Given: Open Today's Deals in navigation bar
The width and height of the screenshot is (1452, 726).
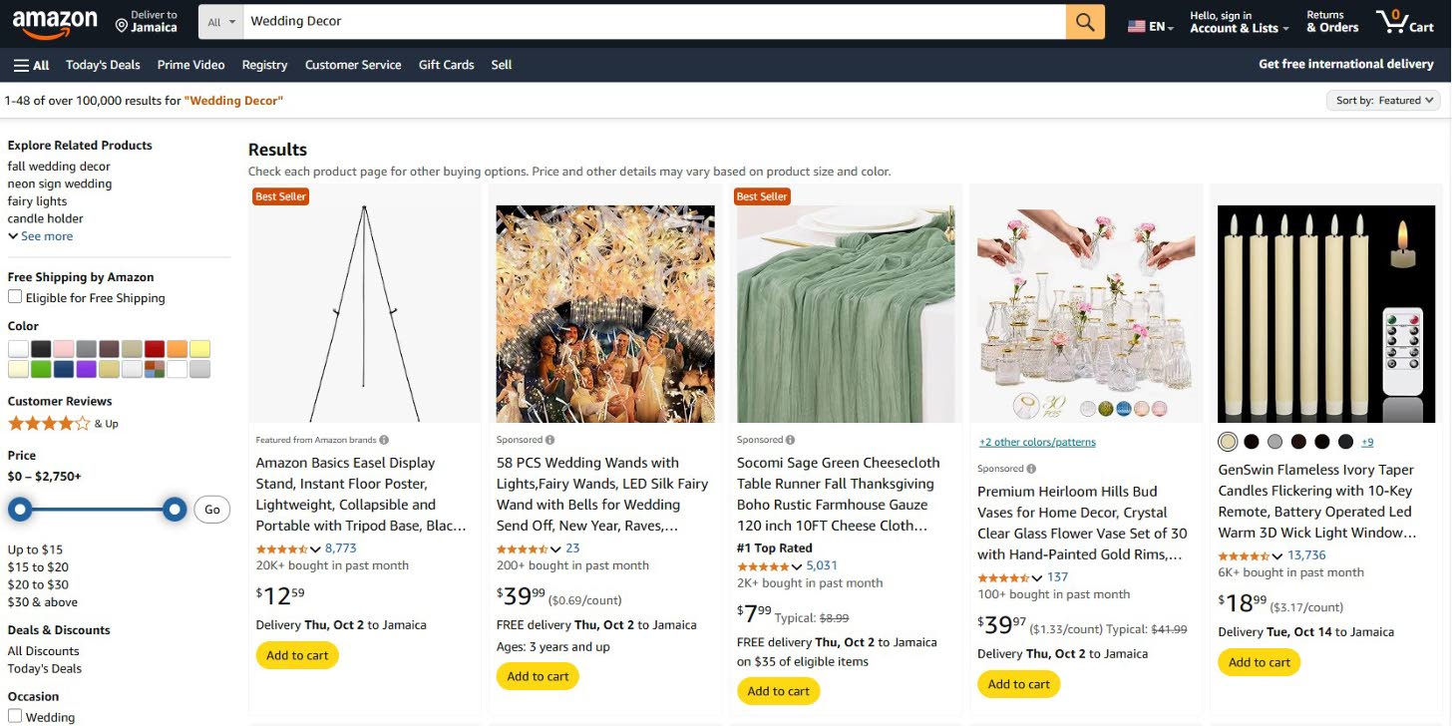Looking at the screenshot, I should pos(103,65).
